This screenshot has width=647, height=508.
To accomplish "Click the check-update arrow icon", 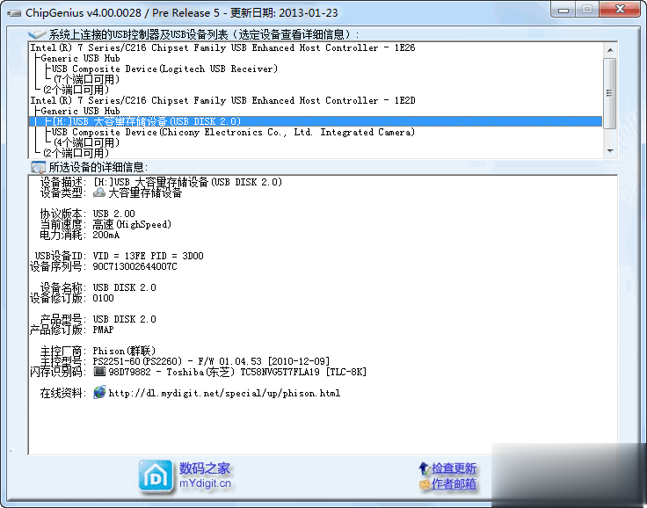I will tap(425, 468).
